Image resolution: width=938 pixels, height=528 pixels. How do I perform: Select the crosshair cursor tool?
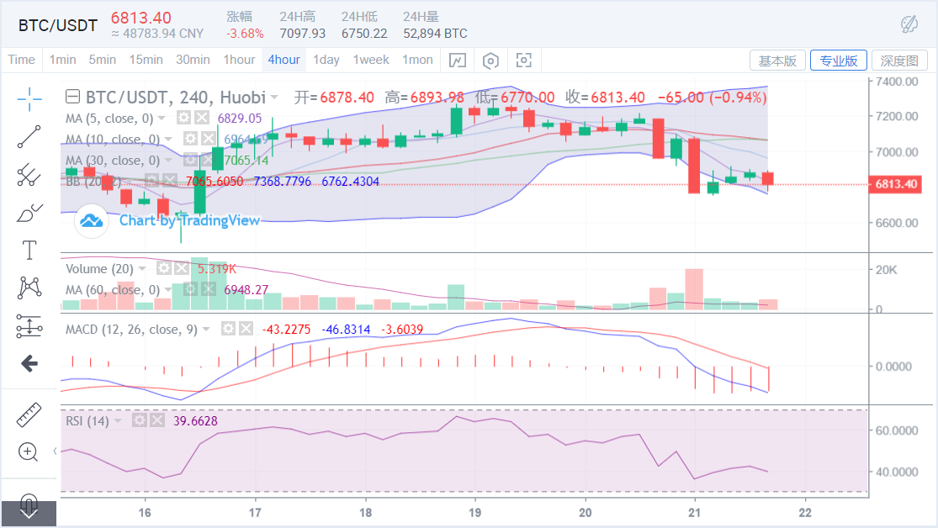coord(29,99)
